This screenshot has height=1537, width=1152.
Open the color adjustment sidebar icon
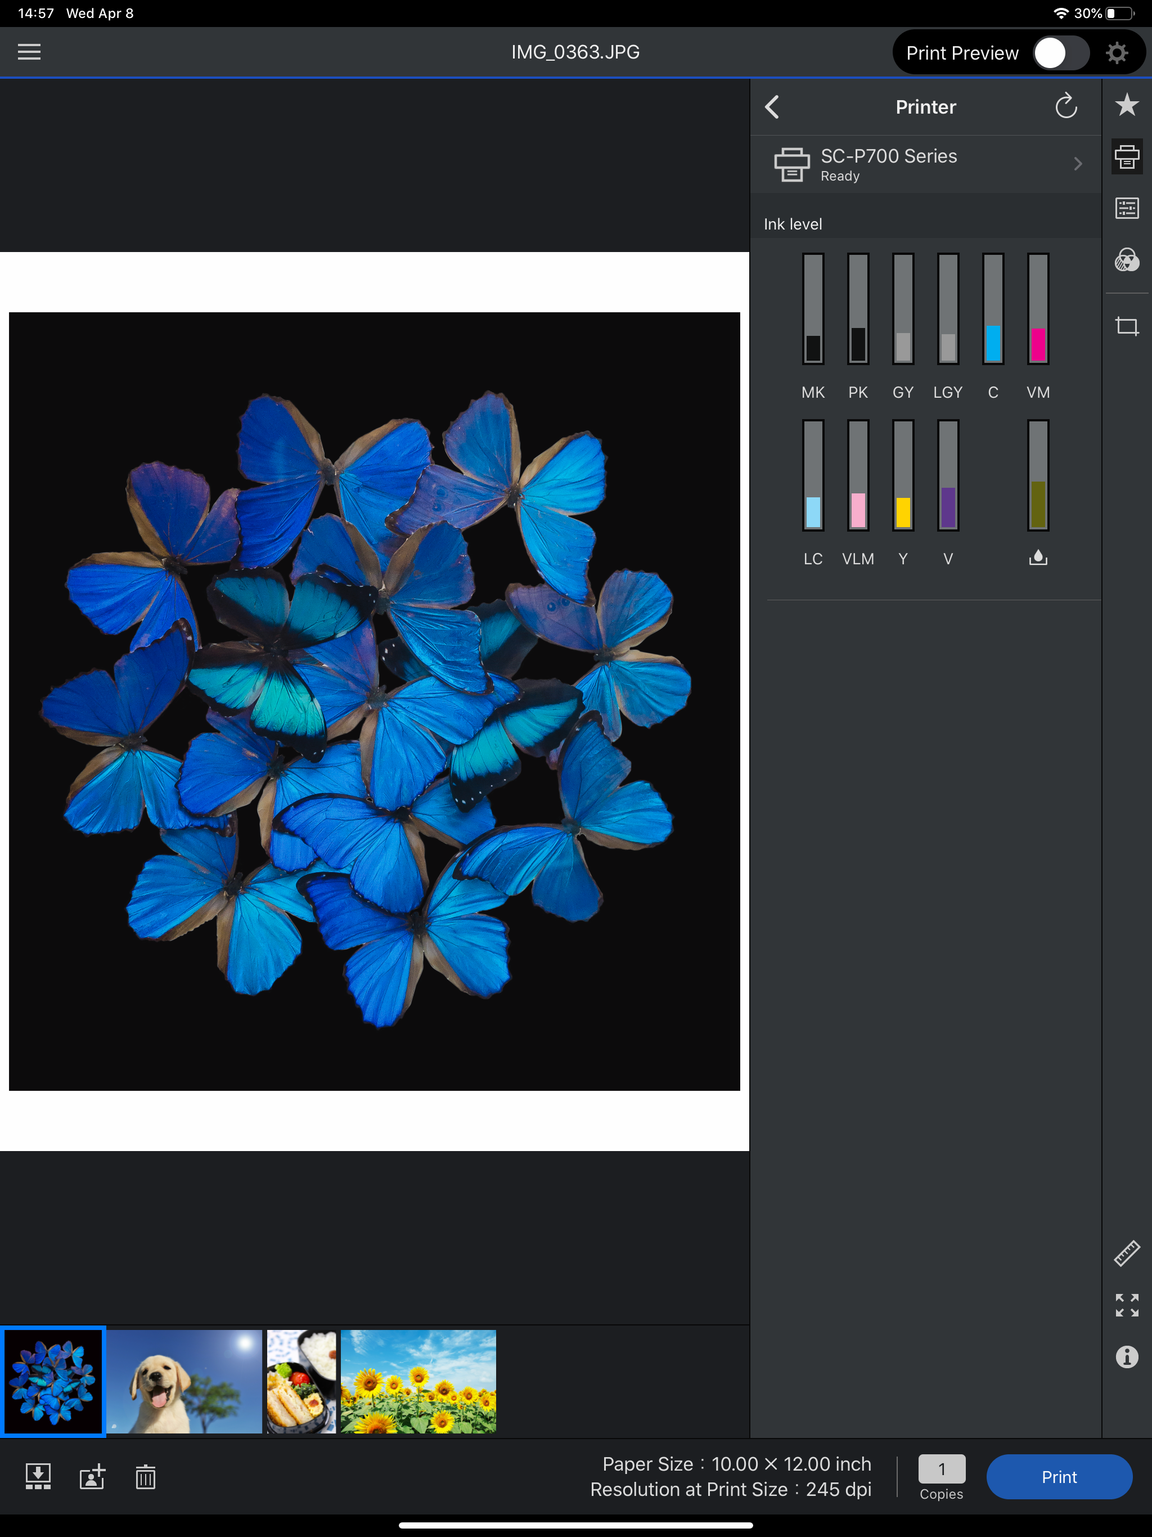tap(1126, 260)
